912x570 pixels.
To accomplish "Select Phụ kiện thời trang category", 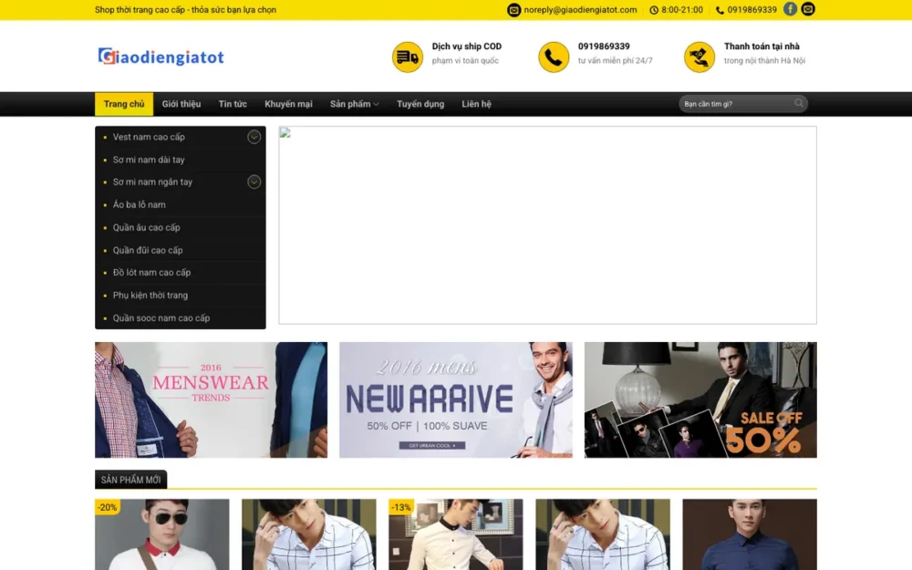I will click(150, 295).
